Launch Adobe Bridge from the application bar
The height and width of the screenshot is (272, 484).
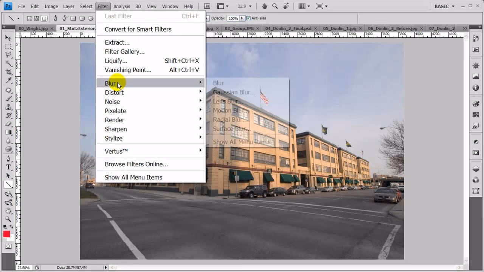(207, 6)
